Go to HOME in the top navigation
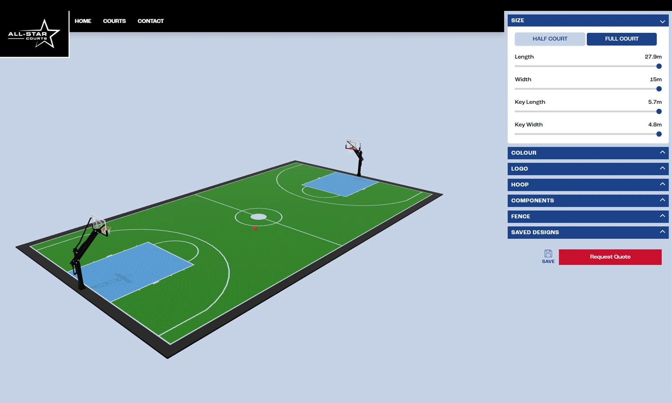 83,21
